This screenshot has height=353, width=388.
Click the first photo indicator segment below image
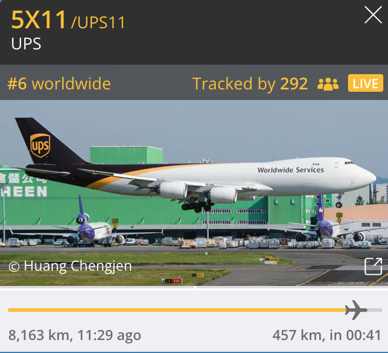(97, 287)
